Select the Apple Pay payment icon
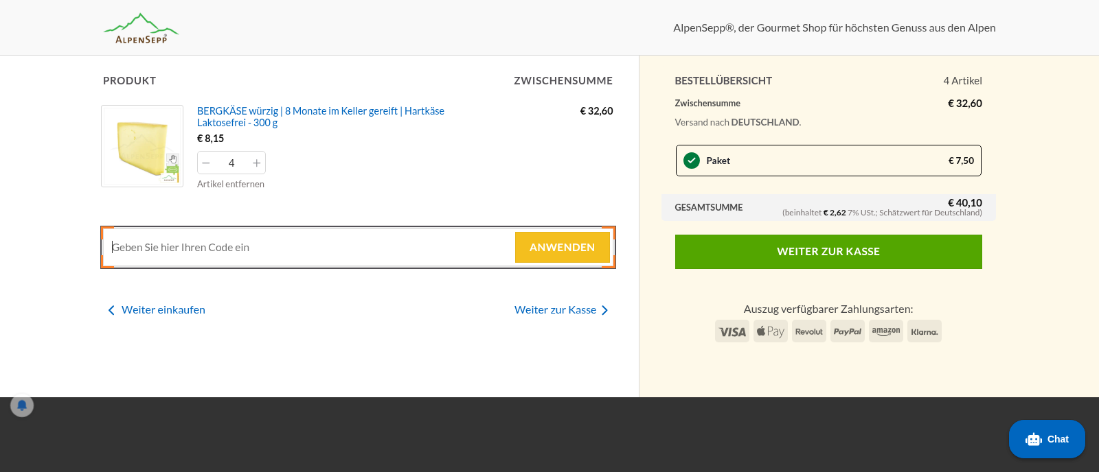Screen dimensions: 1099x472 pos(771,331)
